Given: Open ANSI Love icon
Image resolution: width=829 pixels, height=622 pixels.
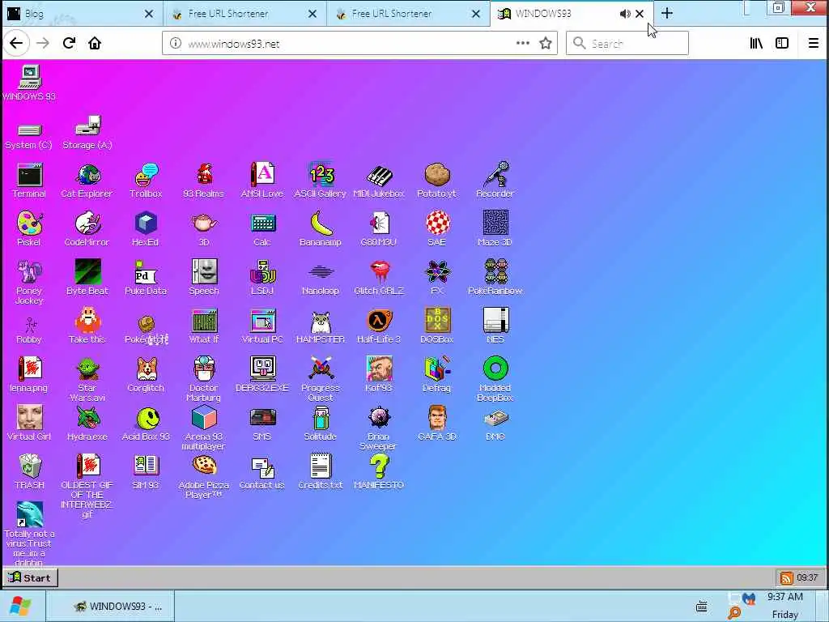Looking at the screenshot, I should click(262, 181).
